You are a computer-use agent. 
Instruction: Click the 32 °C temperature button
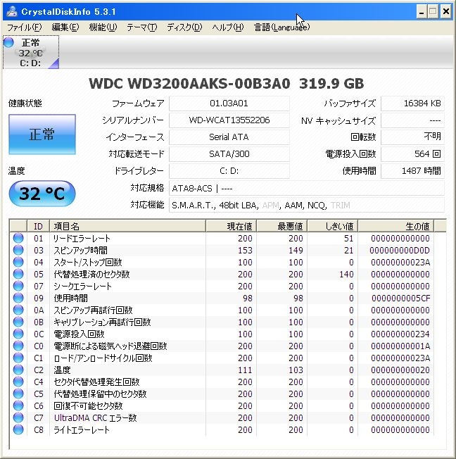pos(42,194)
